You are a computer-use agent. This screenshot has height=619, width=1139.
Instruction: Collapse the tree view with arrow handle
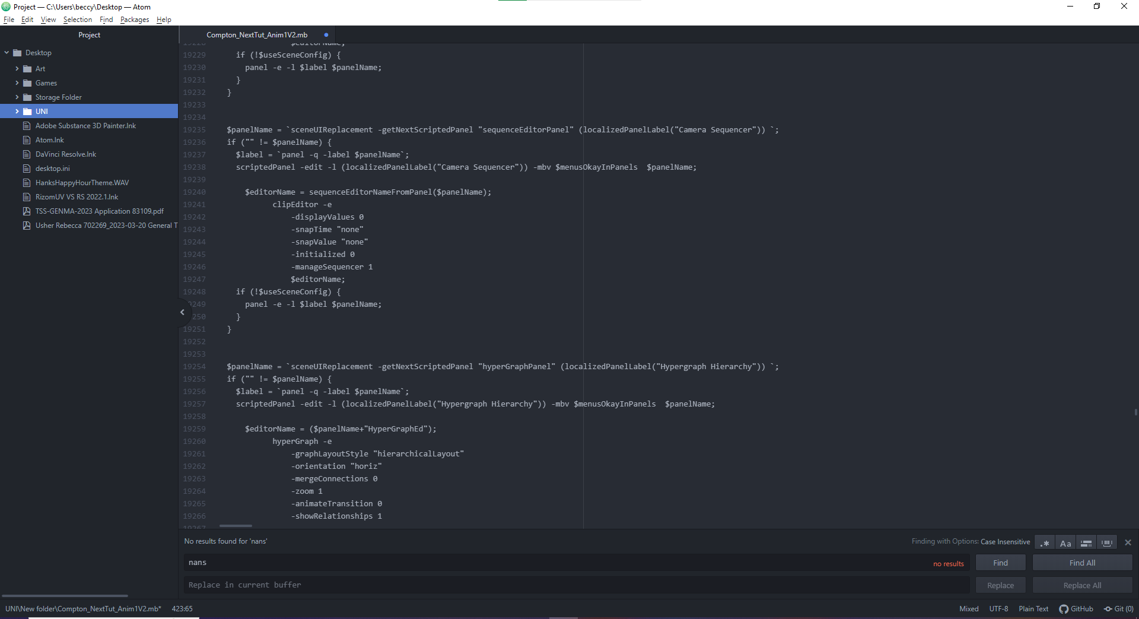click(x=182, y=312)
